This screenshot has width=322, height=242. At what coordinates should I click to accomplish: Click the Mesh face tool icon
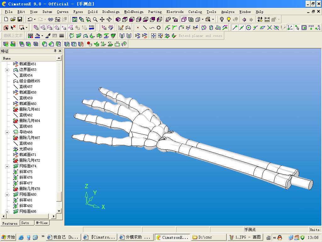point(78,36)
